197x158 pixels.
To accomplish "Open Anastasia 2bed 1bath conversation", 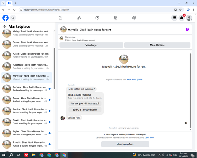I will 27,66.
